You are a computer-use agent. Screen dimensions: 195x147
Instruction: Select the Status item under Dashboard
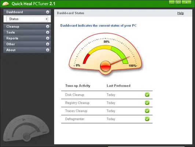[27, 19]
